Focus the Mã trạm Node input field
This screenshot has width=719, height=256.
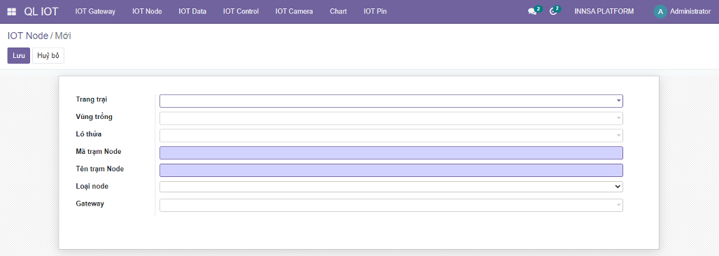391,152
